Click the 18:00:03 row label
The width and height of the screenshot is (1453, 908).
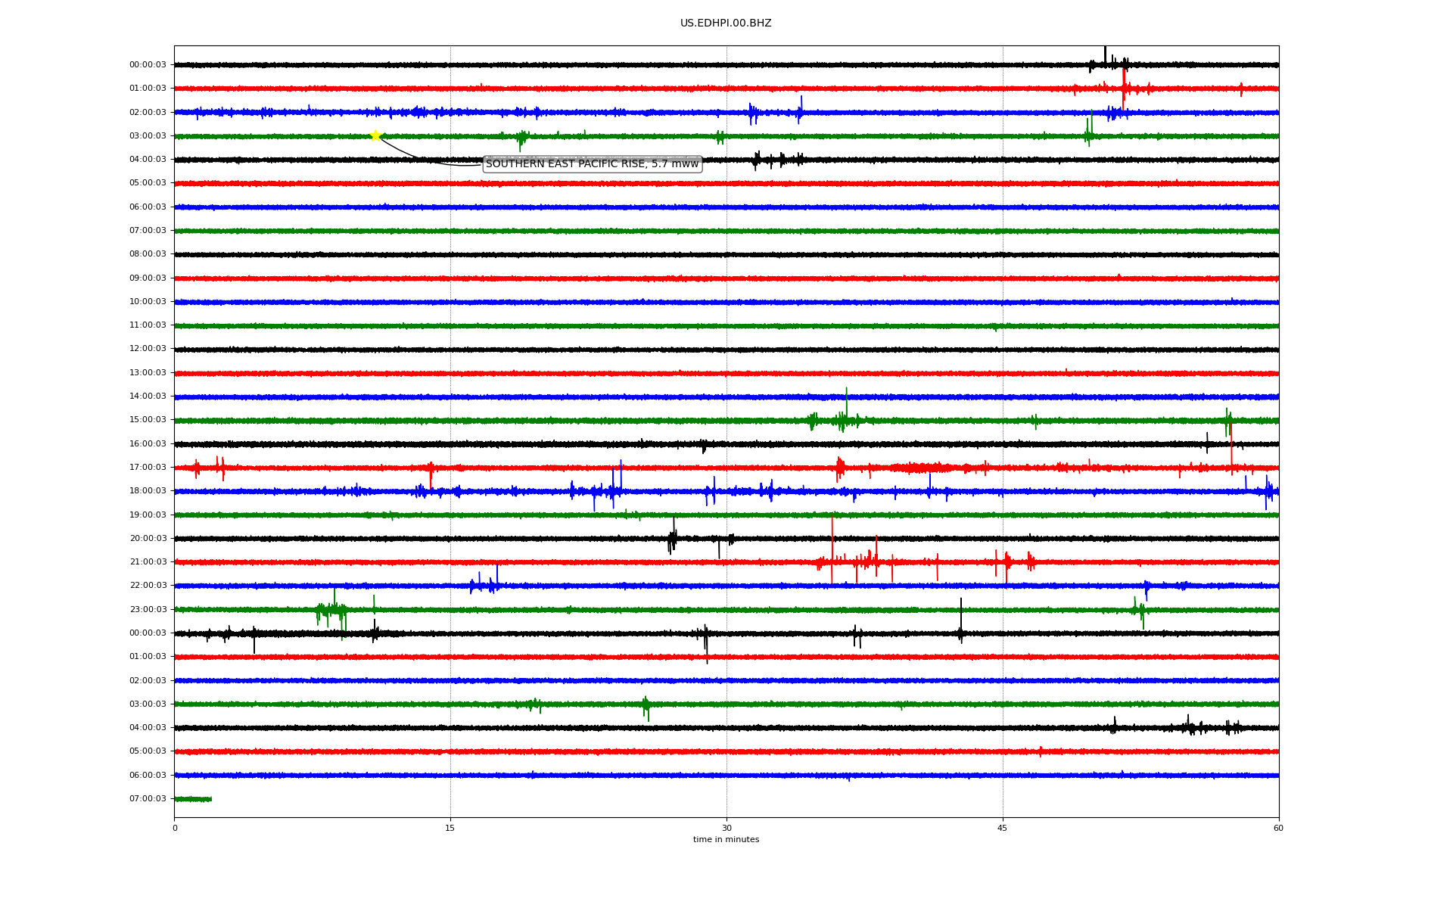[148, 491]
